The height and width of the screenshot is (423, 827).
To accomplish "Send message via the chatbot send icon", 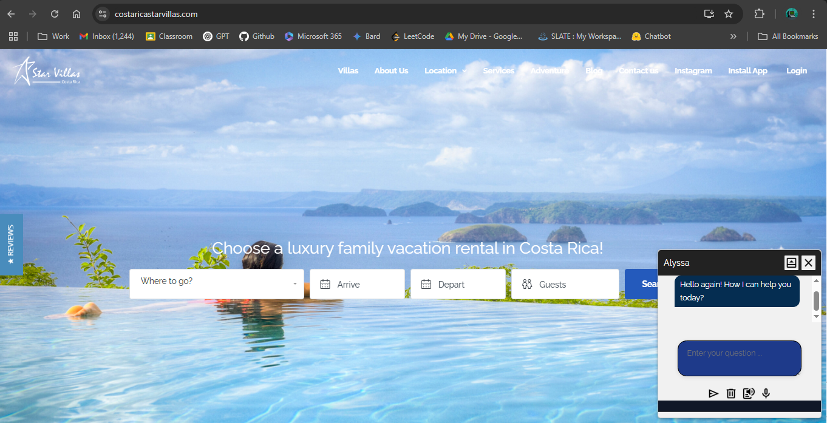I will tap(713, 393).
